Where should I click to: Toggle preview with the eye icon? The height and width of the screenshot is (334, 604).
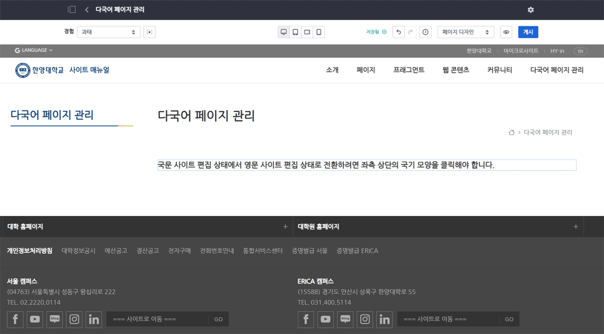pos(506,32)
